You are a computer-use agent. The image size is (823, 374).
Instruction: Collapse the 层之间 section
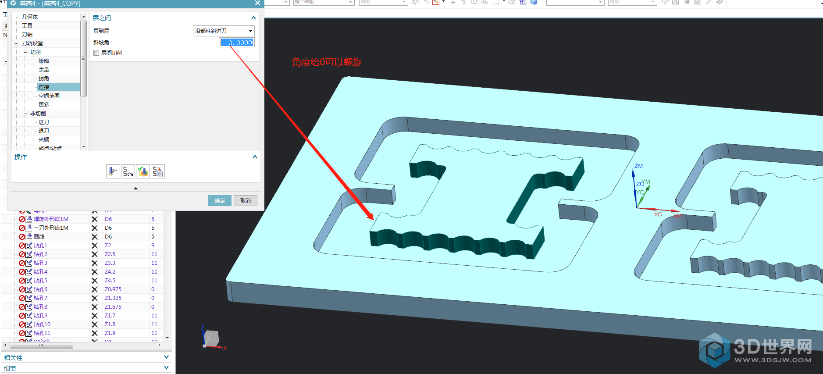tap(253, 18)
